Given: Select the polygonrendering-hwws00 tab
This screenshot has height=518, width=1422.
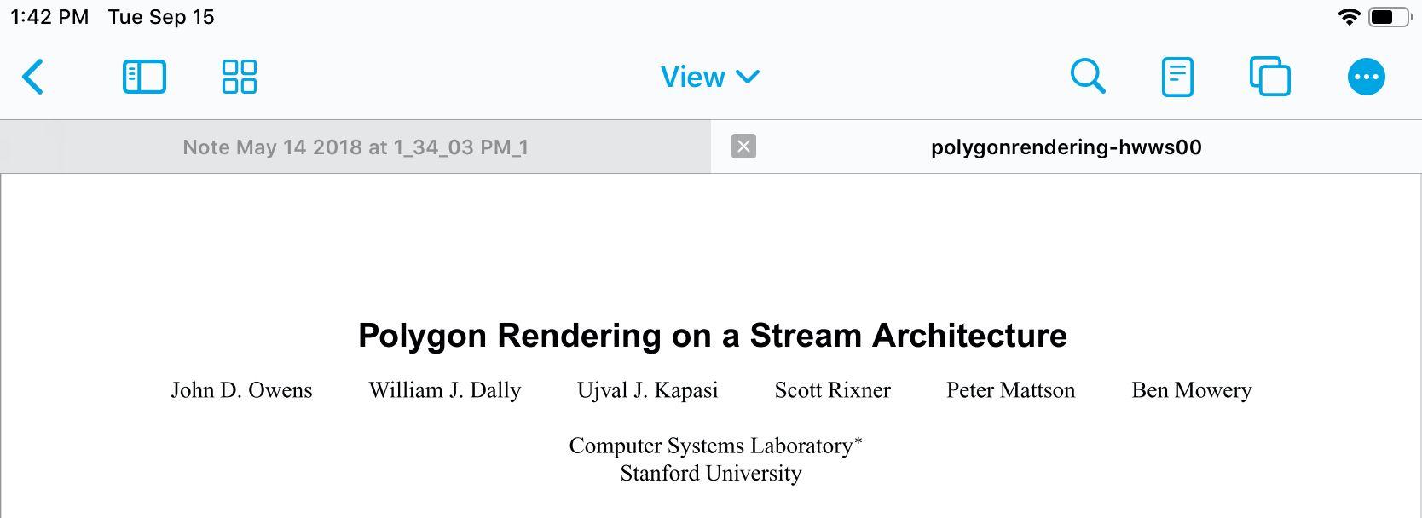Looking at the screenshot, I should (x=1066, y=147).
